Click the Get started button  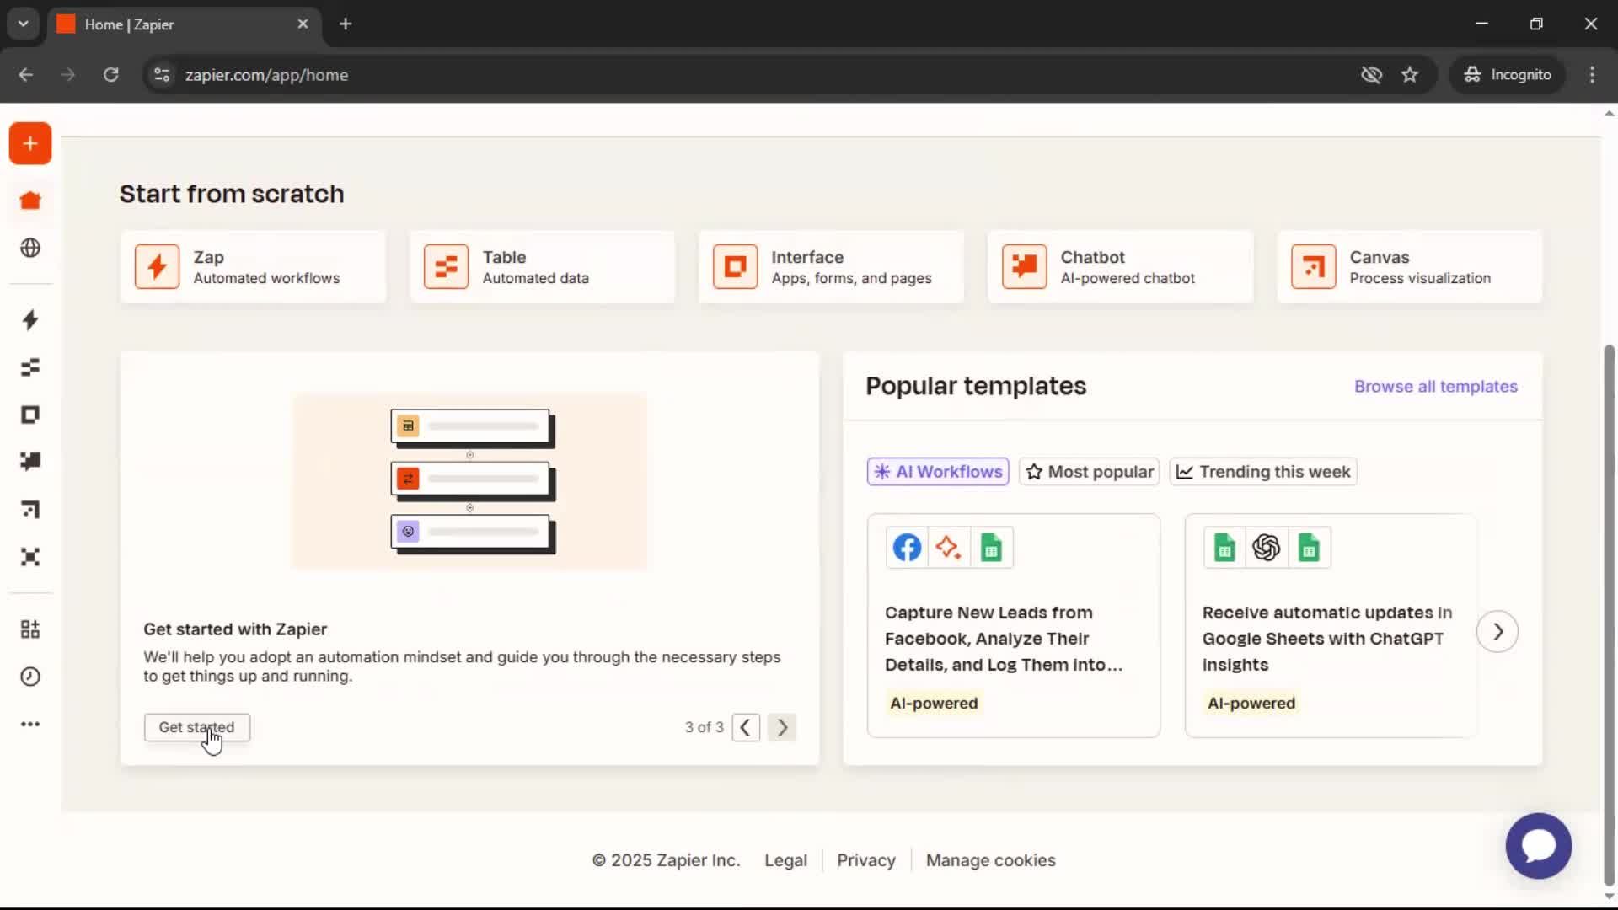coord(196,727)
